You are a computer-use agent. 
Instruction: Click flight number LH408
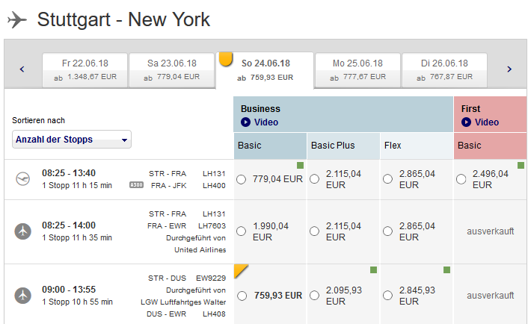[214, 314]
